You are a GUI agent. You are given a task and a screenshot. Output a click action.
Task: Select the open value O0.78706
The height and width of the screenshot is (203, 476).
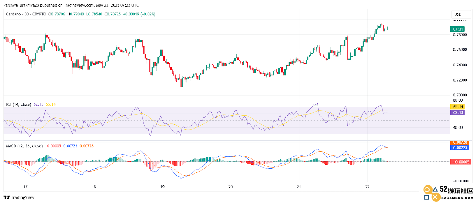tap(57, 14)
